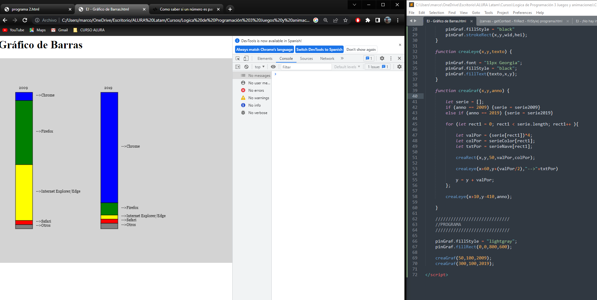Screen dimensions: 597x300
Task: Switch to the Console tab
Action: tap(286, 59)
